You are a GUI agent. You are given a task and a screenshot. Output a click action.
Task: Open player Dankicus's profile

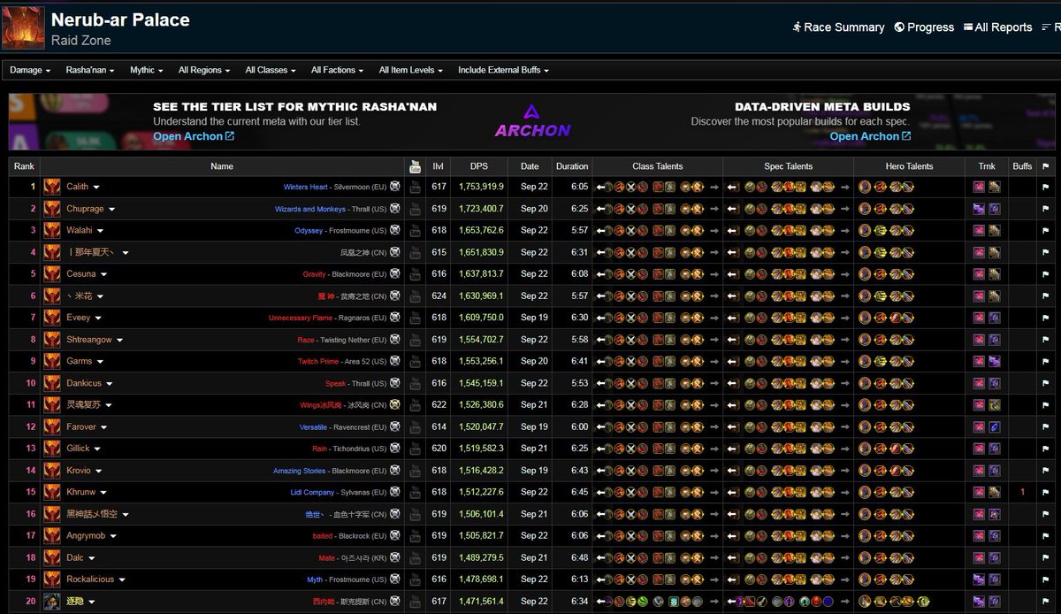84,383
